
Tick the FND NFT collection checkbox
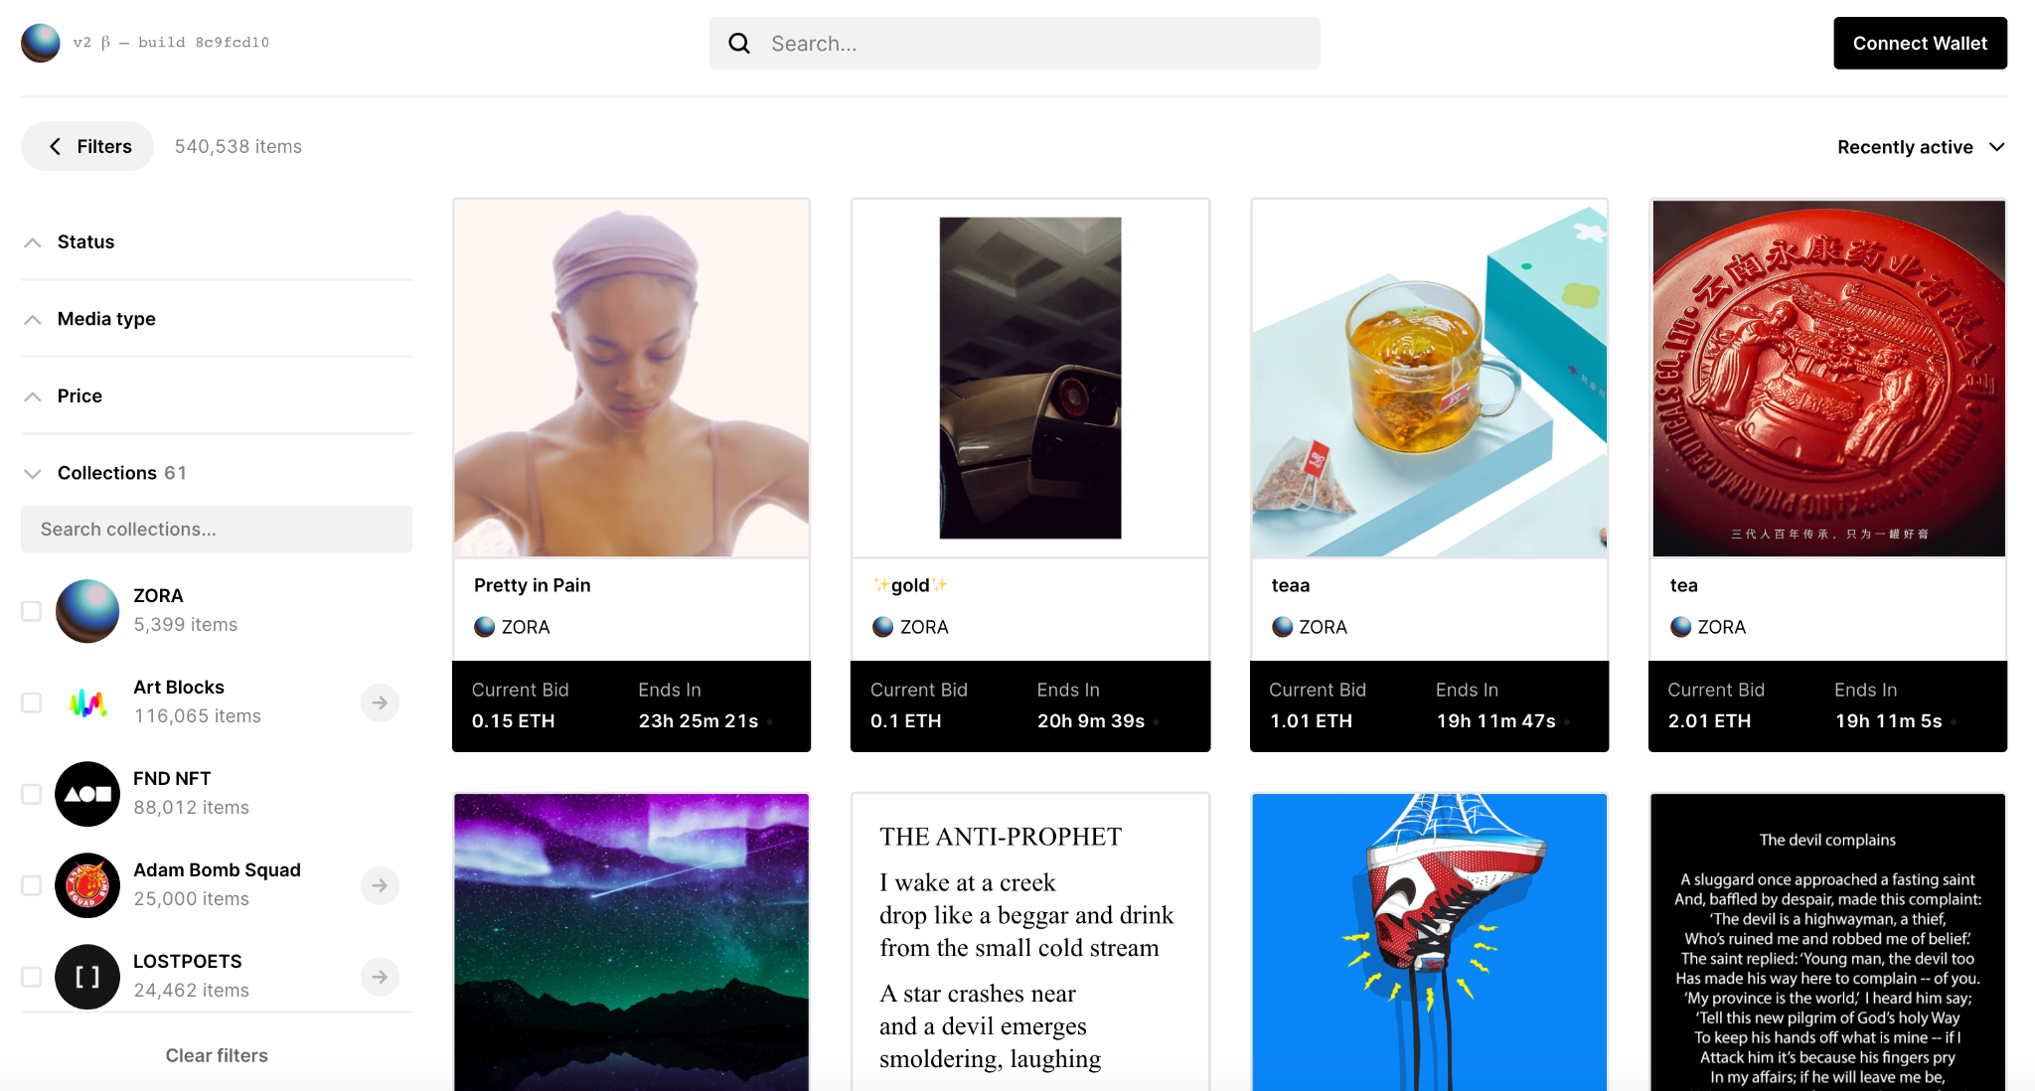tap(32, 794)
